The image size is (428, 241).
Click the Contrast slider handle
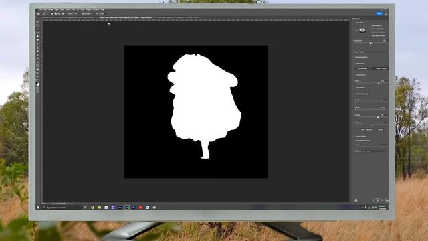(x=378, y=117)
